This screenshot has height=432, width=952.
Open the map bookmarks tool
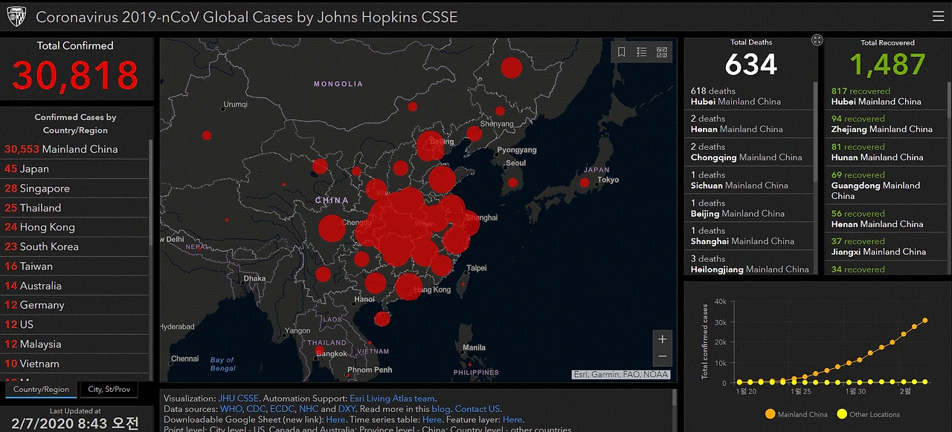[x=622, y=52]
